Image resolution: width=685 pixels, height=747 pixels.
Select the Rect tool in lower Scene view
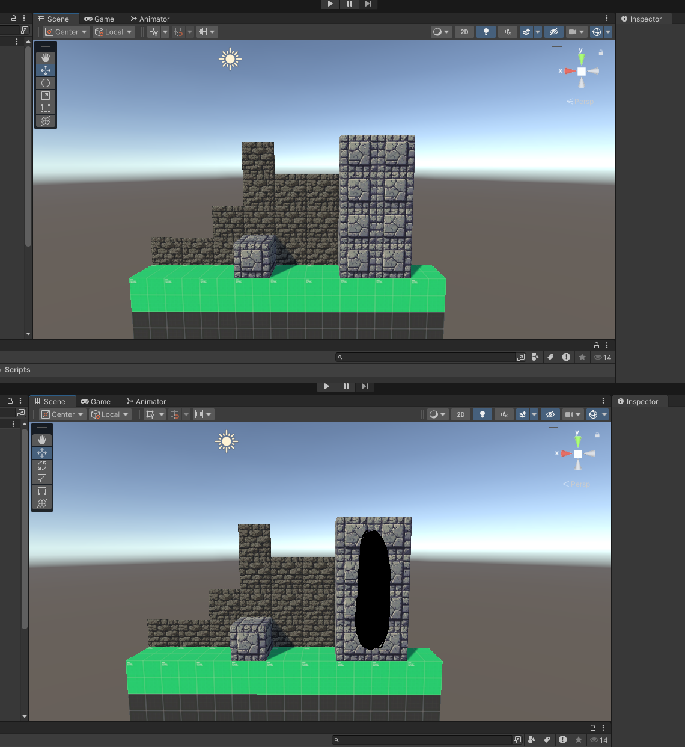click(42, 491)
